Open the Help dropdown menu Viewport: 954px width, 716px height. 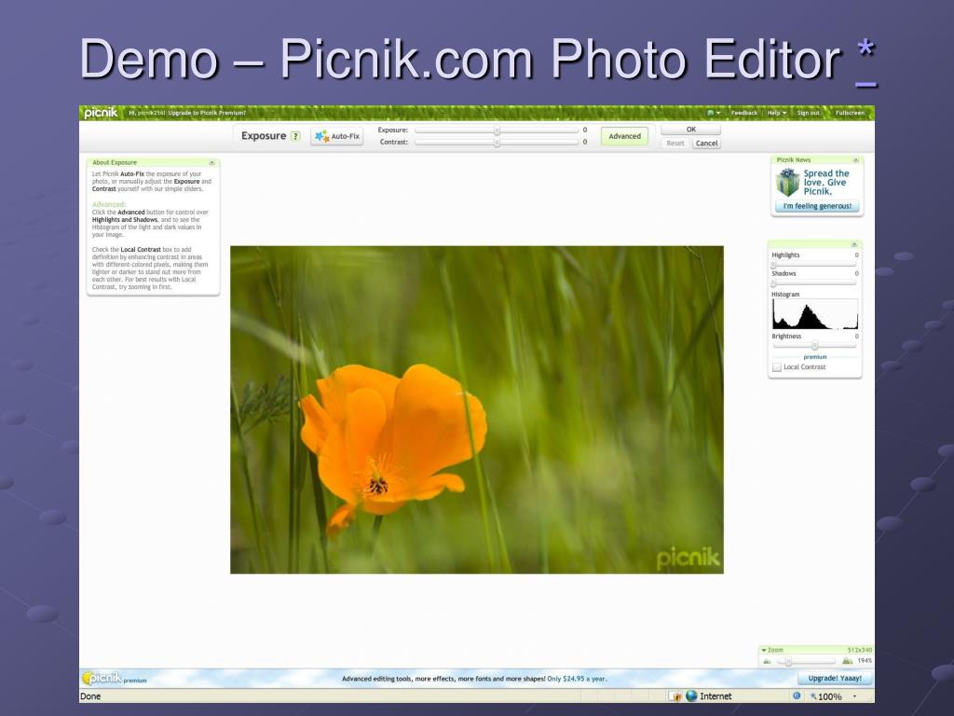click(x=777, y=113)
